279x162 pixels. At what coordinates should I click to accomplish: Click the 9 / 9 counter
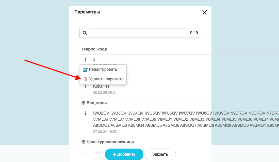[x=194, y=33]
